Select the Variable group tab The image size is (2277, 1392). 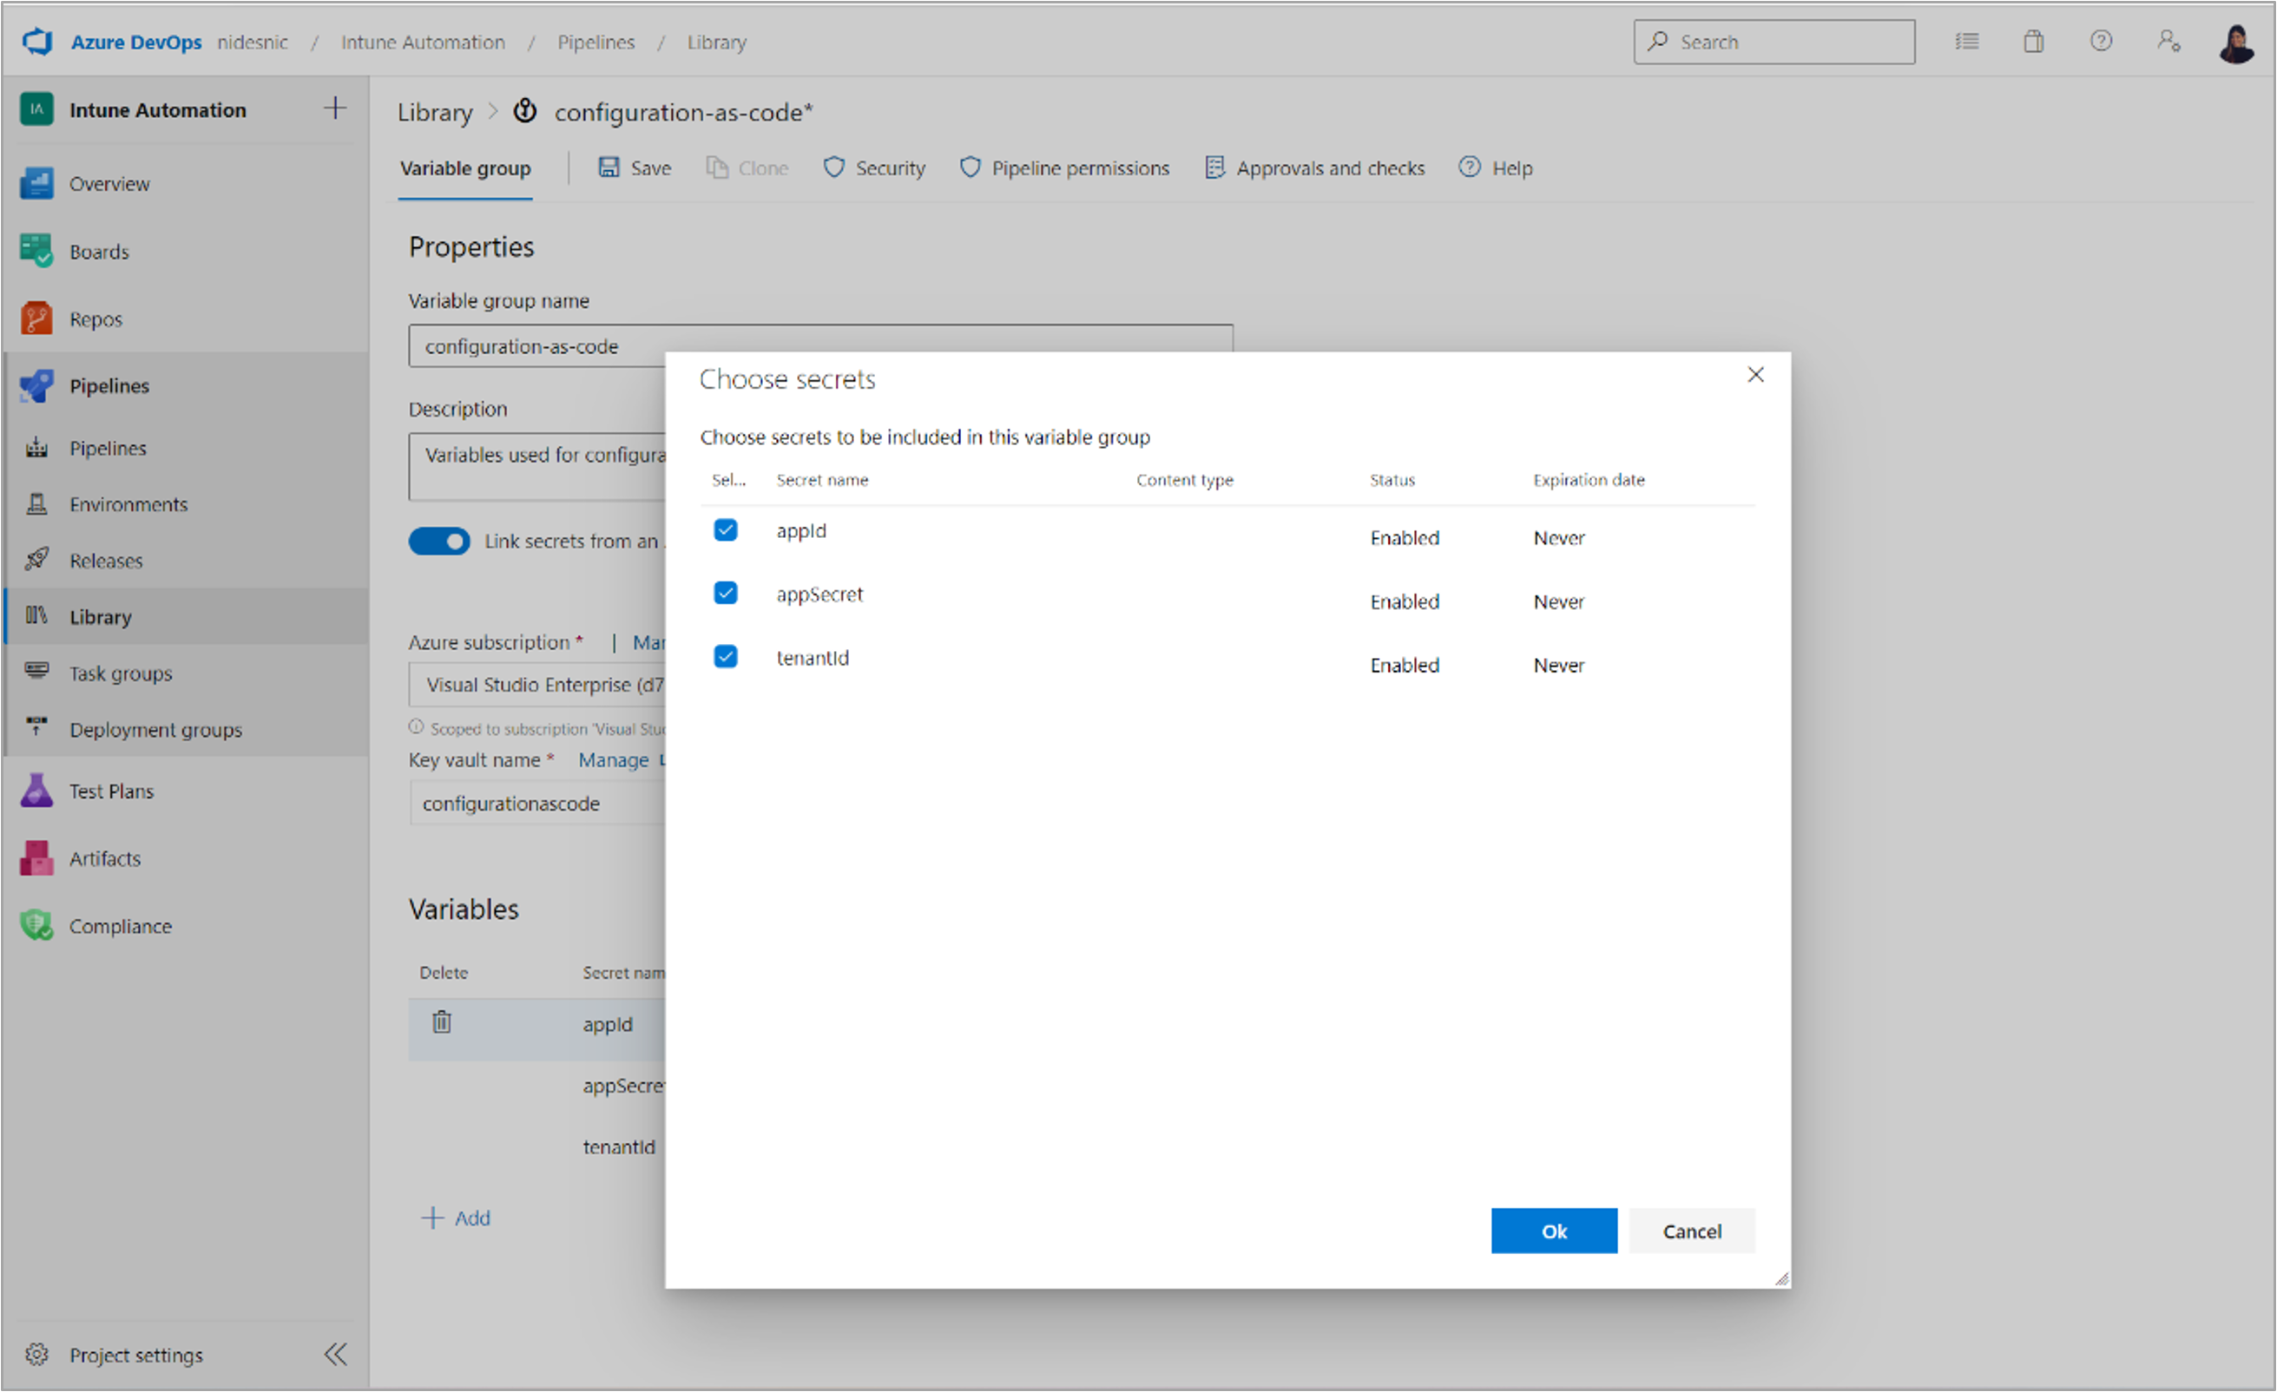tap(464, 168)
